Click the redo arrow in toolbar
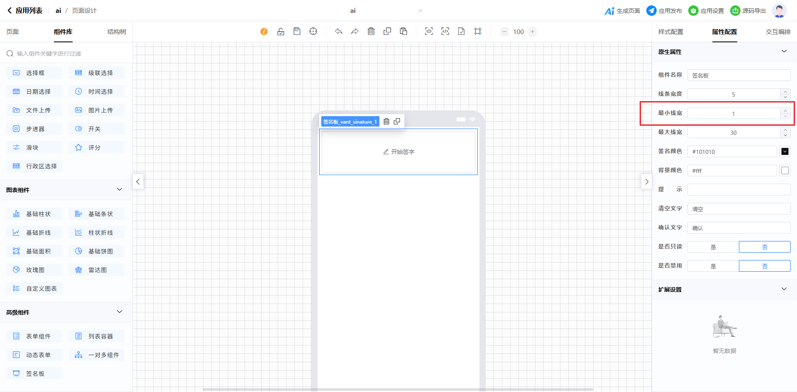This screenshot has height=392, width=797. (x=354, y=32)
